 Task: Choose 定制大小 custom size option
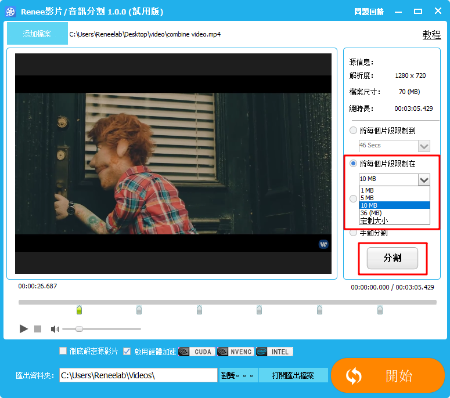[x=394, y=220]
